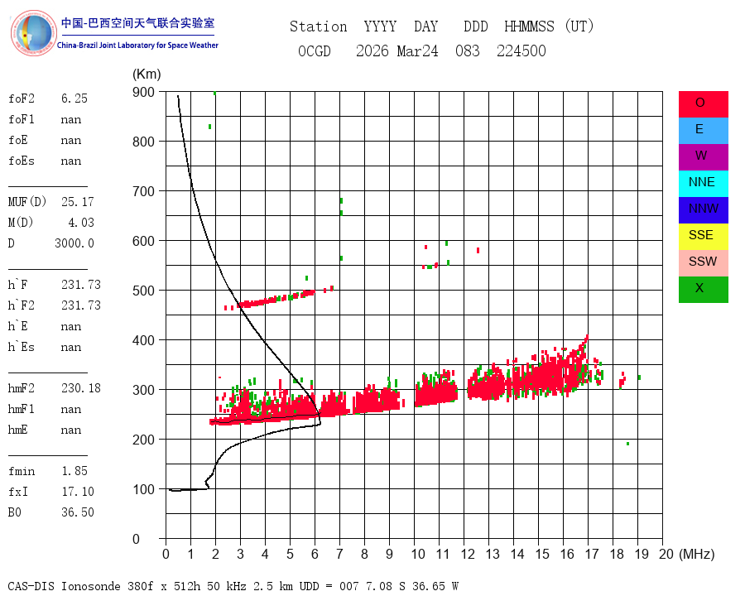Screen dimensions: 745x596
Task: Select the blue E legend swatch
Action: (x=703, y=131)
